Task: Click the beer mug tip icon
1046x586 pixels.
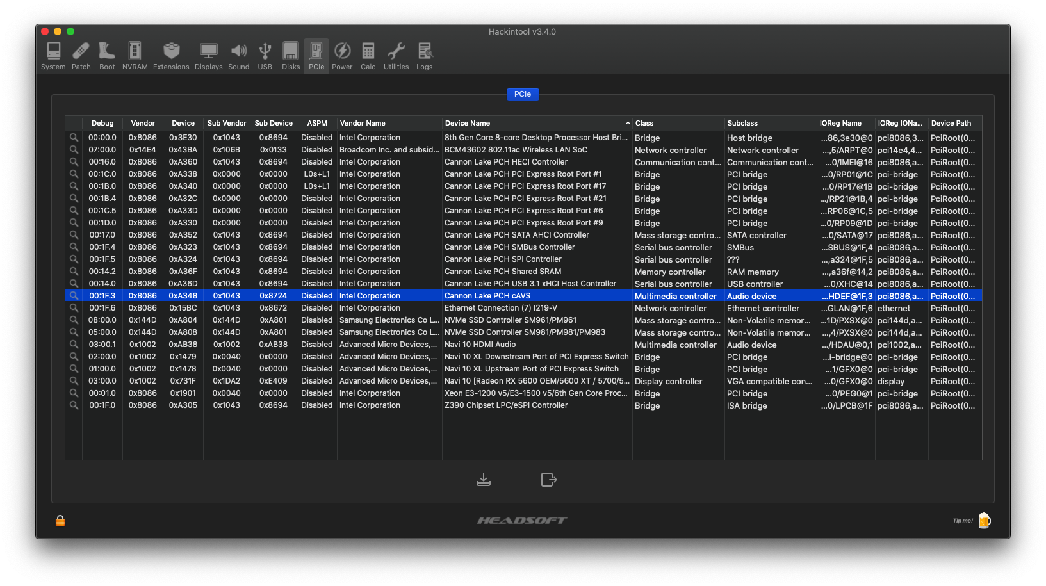Action: 984,521
